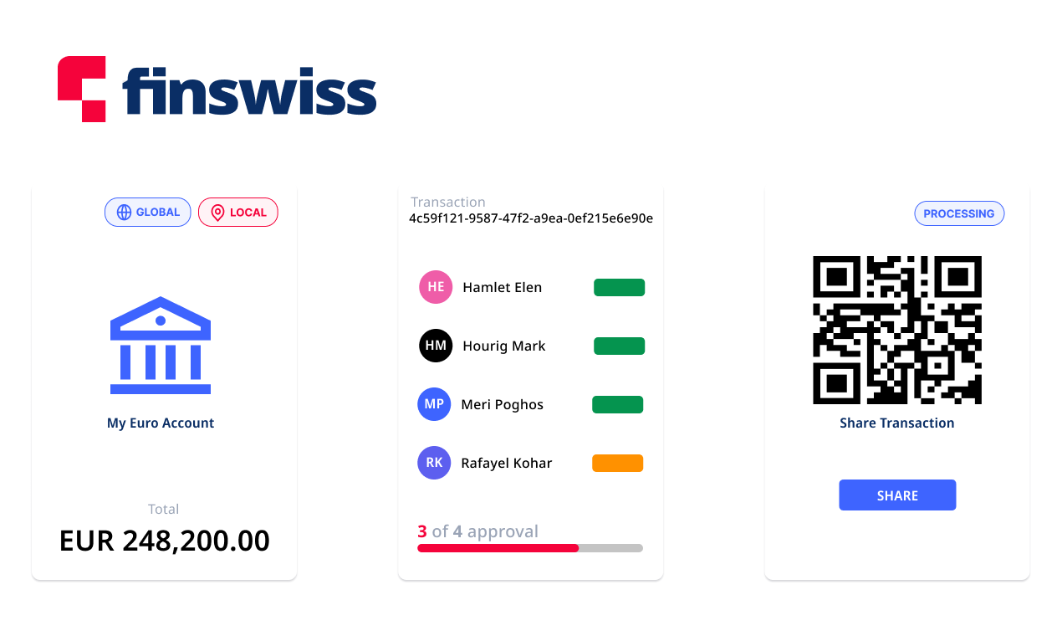Click the globe icon in GLOBAL tag
1062x636 pixels.
[124, 213]
